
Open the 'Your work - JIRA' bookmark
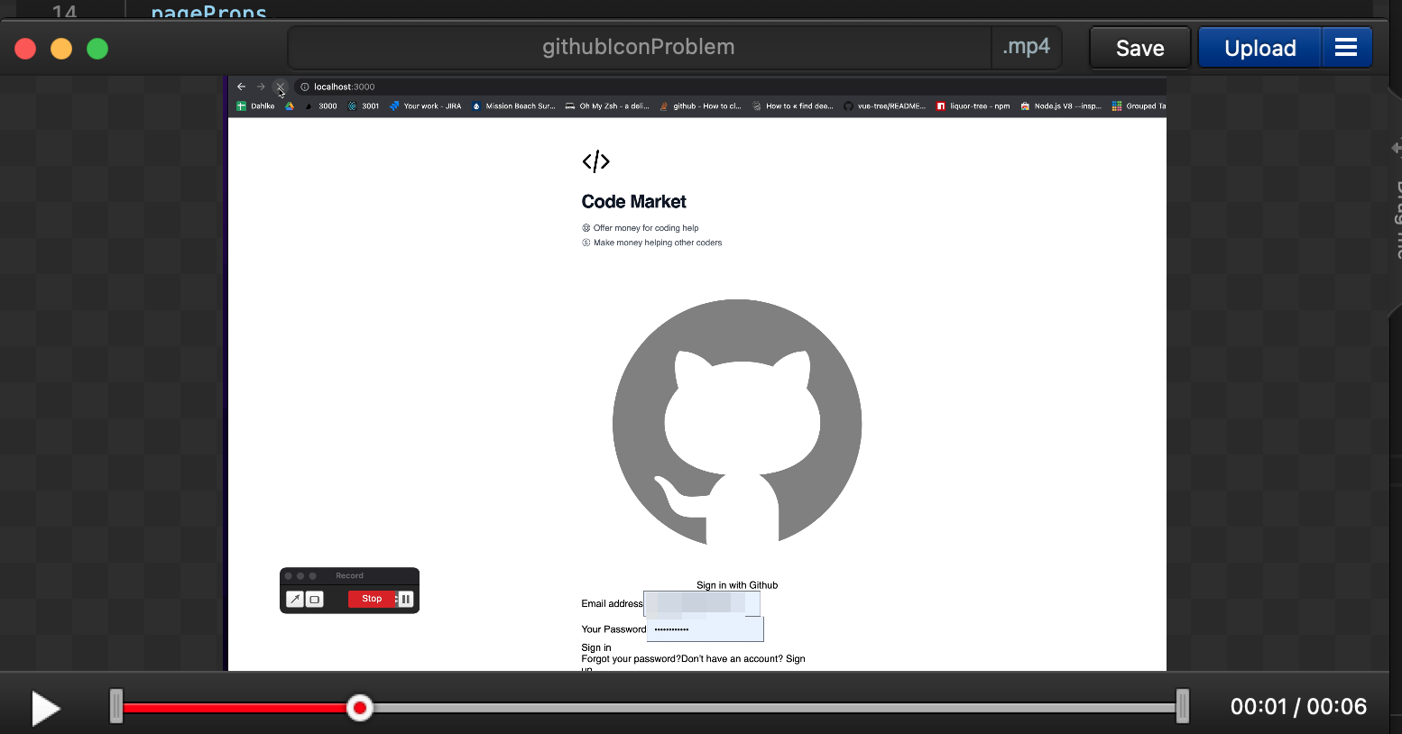pos(431,106)
